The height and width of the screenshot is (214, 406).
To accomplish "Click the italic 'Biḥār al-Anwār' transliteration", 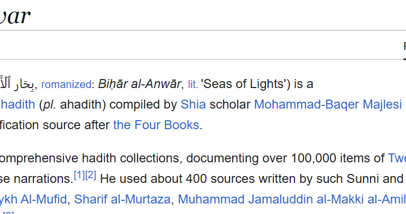I will [x=140, y=84].
